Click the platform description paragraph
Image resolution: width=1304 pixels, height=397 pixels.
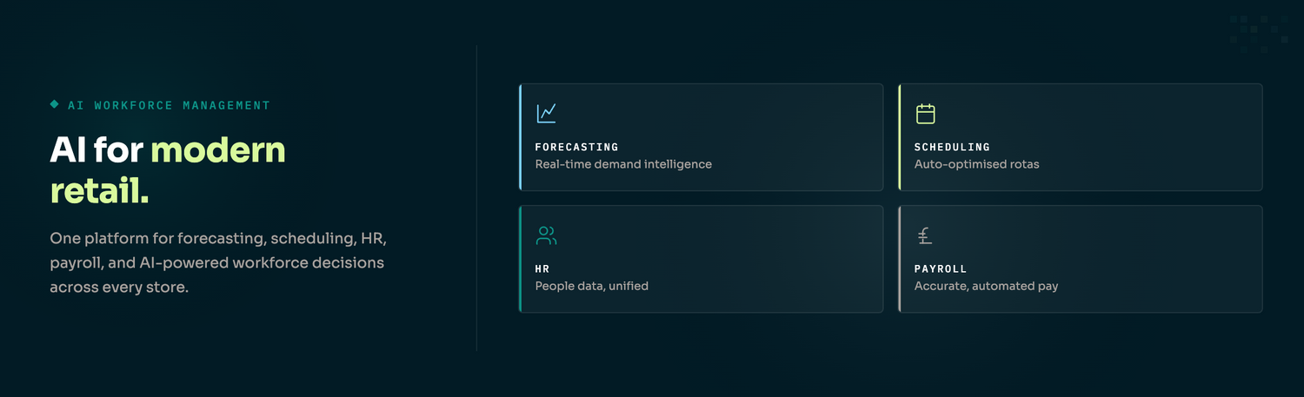click(217, 262)
